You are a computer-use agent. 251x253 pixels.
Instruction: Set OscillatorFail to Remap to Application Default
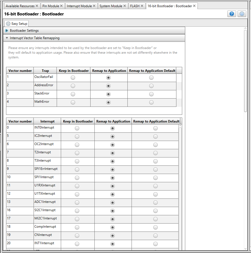[151, 78]
